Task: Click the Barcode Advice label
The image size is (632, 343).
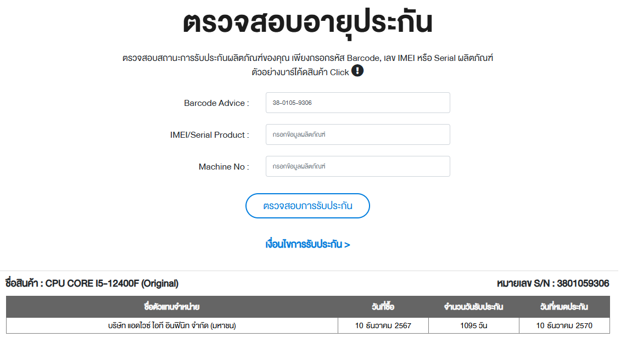Action: coord(216,103)
